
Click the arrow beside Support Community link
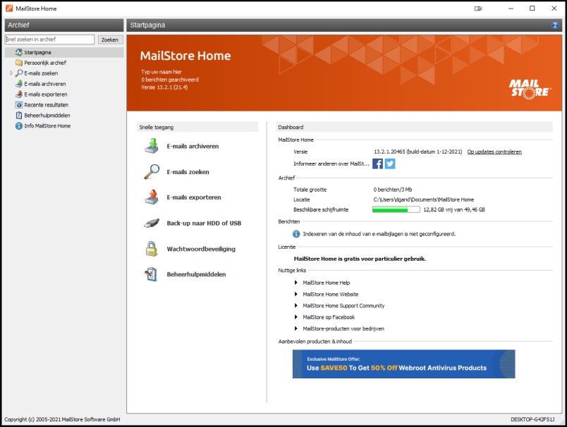(x=295, y=306)
